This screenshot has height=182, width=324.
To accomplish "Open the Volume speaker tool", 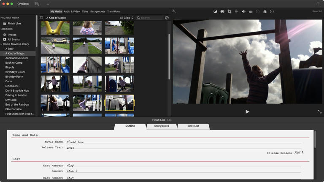I will click(x=243, y=11).
